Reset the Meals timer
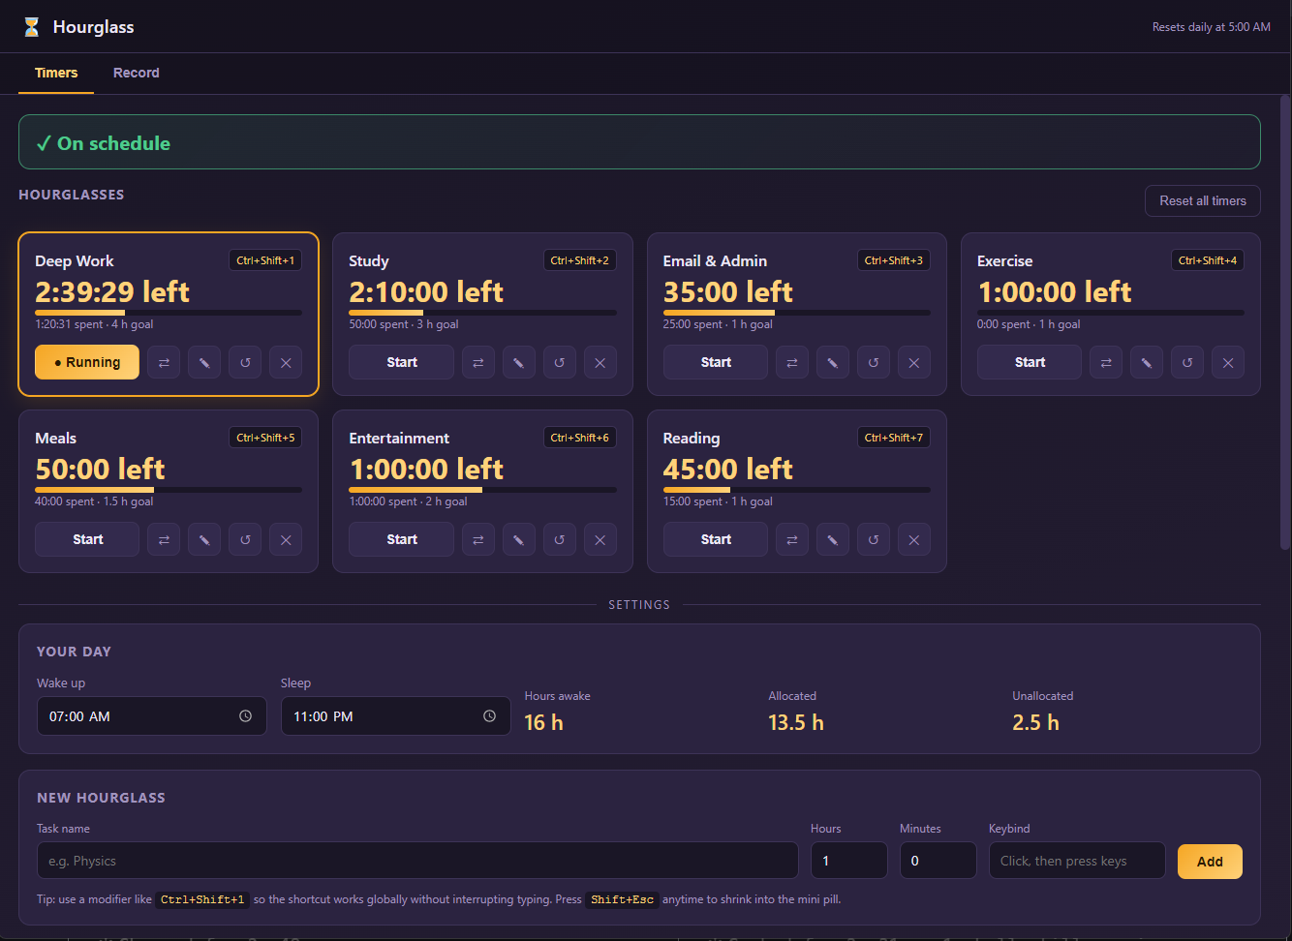The height and width of the screenshot is (941, 1292). [x=245, y=540]
